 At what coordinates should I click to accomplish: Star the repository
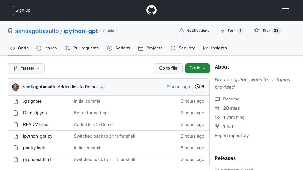point(267,31)
